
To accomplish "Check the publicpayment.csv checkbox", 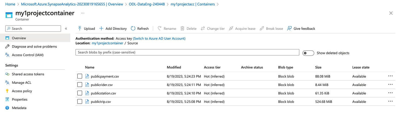I will 80,76.
